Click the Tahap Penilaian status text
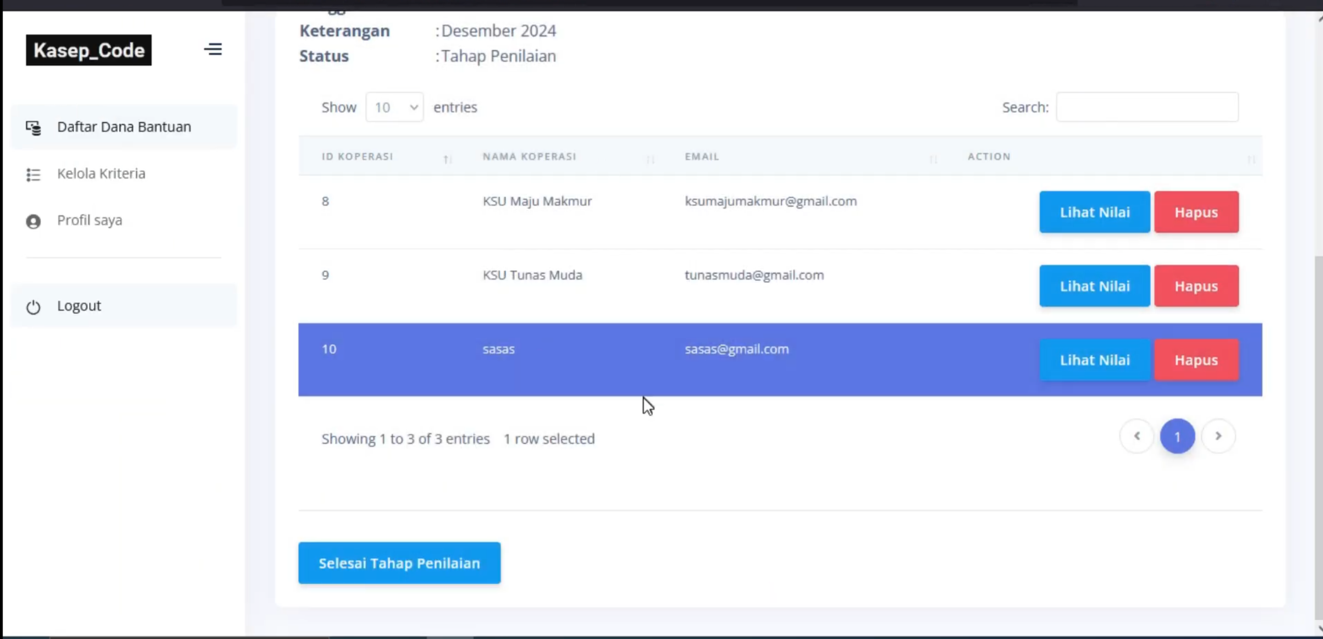The image size is (1323, 639). pos(499,56)
